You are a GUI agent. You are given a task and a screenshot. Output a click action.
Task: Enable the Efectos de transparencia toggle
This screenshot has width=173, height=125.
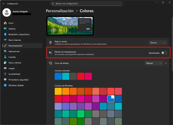pos(164,53)
